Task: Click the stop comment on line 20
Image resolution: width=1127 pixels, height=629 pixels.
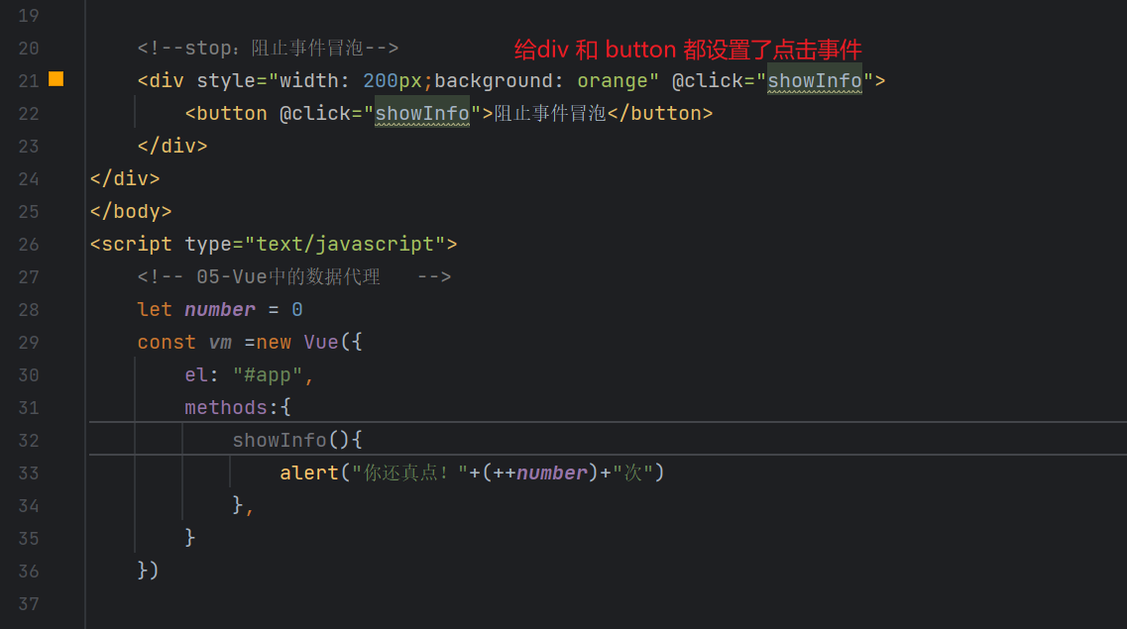Action: pyautogui.click(x=268, y=48)
